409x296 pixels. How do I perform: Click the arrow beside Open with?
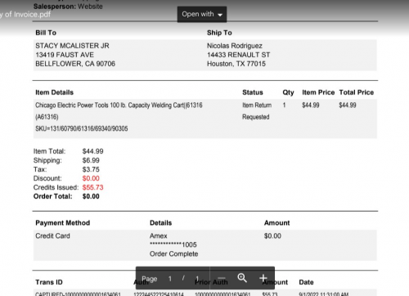[x=220, y=15]
